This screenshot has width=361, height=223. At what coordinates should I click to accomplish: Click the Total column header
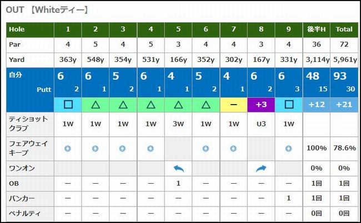pyautogui.click(x=344, y=29)
